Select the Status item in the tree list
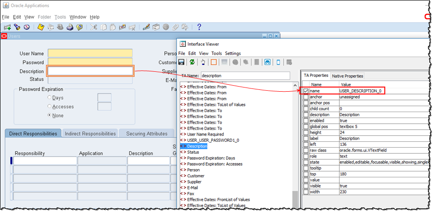 [189, 152]
